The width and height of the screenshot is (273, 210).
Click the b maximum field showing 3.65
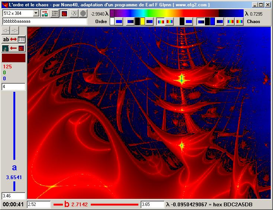(152, 204)
